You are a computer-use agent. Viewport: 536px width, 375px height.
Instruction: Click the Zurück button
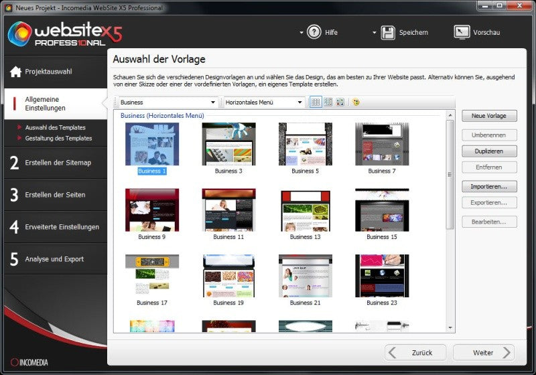(415, 352)
